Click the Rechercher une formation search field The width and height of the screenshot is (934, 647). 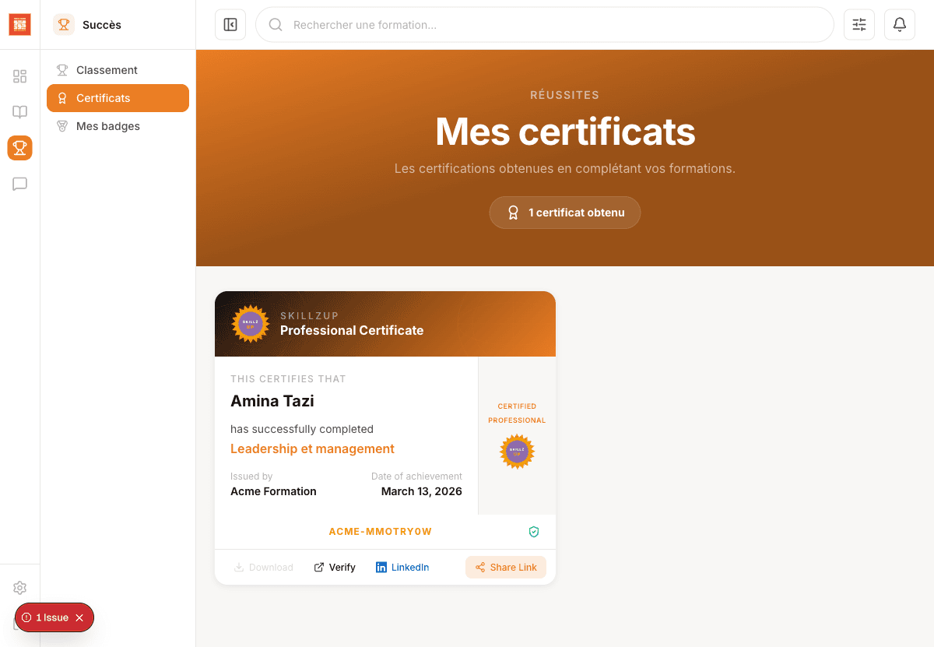[467, 24]
